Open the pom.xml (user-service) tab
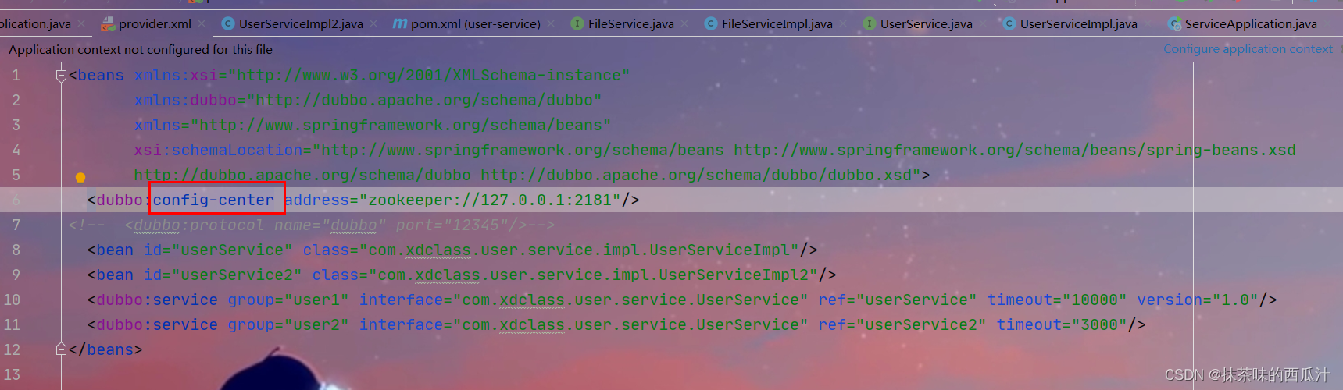 (x=475, y=24)
